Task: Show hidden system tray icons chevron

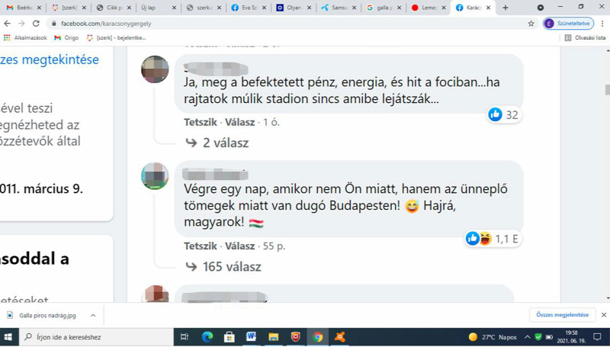Action: 527,337
